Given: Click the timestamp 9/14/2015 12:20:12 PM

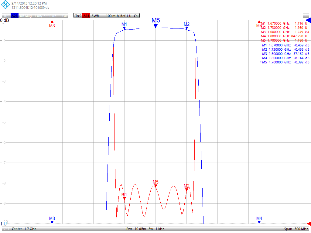Looking at the screenshot, I should 29,3.
